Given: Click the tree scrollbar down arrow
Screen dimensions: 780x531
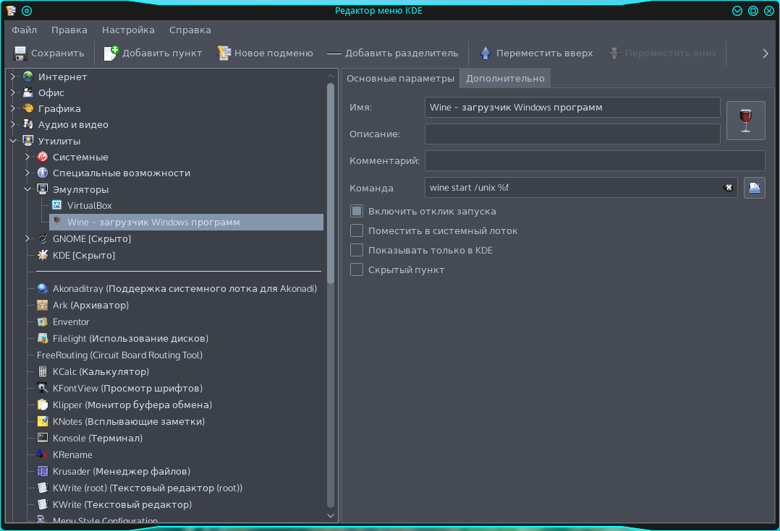Looking at the screenshot, I should 330,516.
